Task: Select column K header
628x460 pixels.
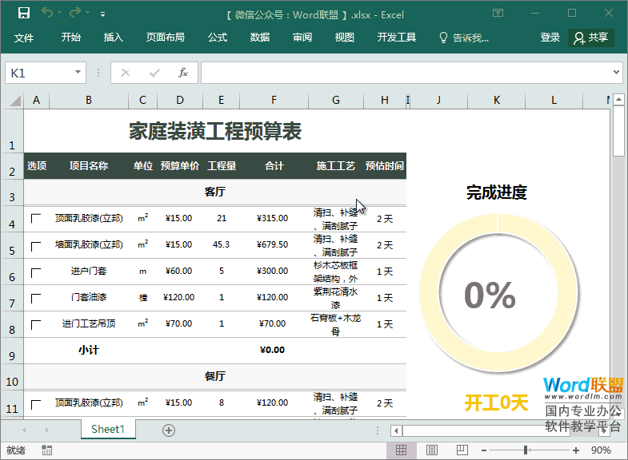Action: point(497,100)
